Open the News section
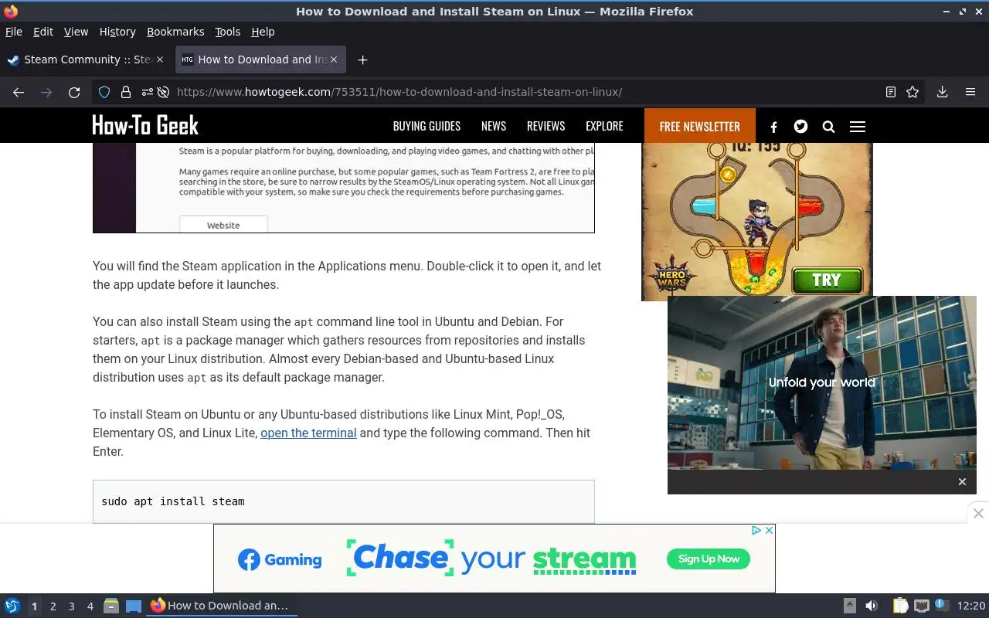The height and width of the screenshot is (618, 989). tap(494, 126)
